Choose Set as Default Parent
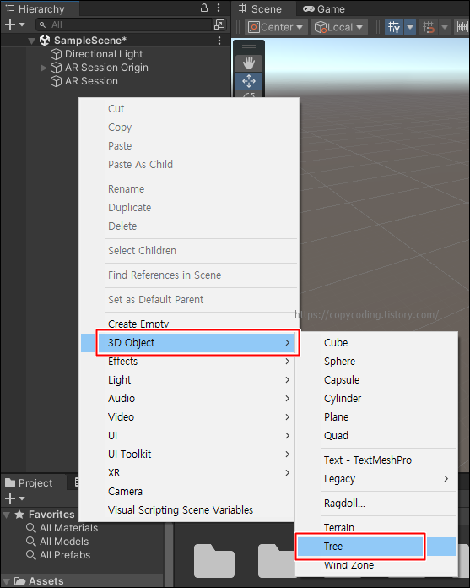Image resolution: width=470 pixels, height=588 pixels. (190, 300)
